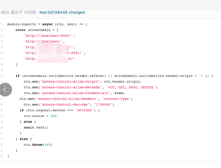
Task: Click the ctx.status = 200 line
Action: click(40, 116)
